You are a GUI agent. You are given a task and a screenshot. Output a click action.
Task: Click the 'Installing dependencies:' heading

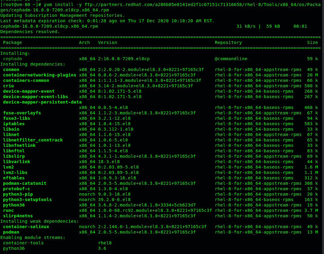click(33, 64)
